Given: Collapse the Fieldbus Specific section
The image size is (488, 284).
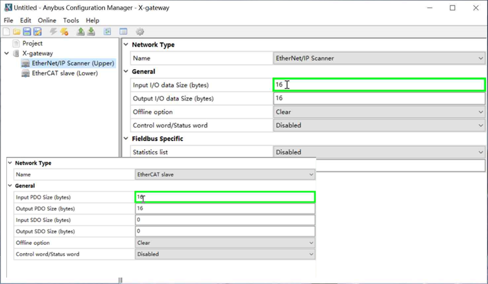Looking at the screenshot, I should (x=126, y=139).
